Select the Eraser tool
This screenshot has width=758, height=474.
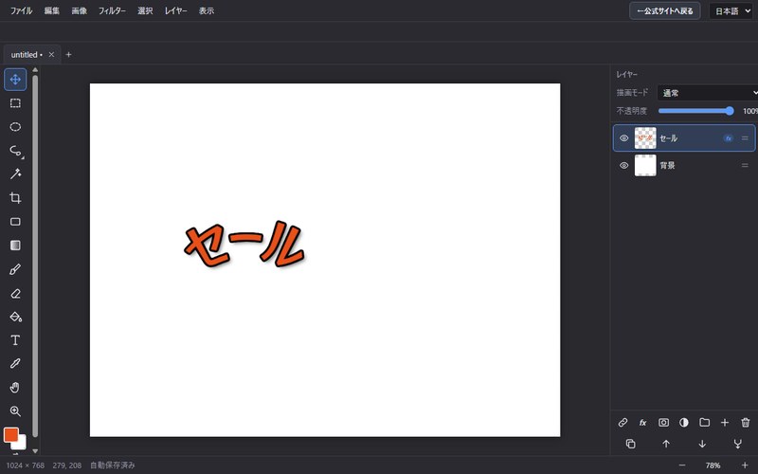click(x=15, y=293)
